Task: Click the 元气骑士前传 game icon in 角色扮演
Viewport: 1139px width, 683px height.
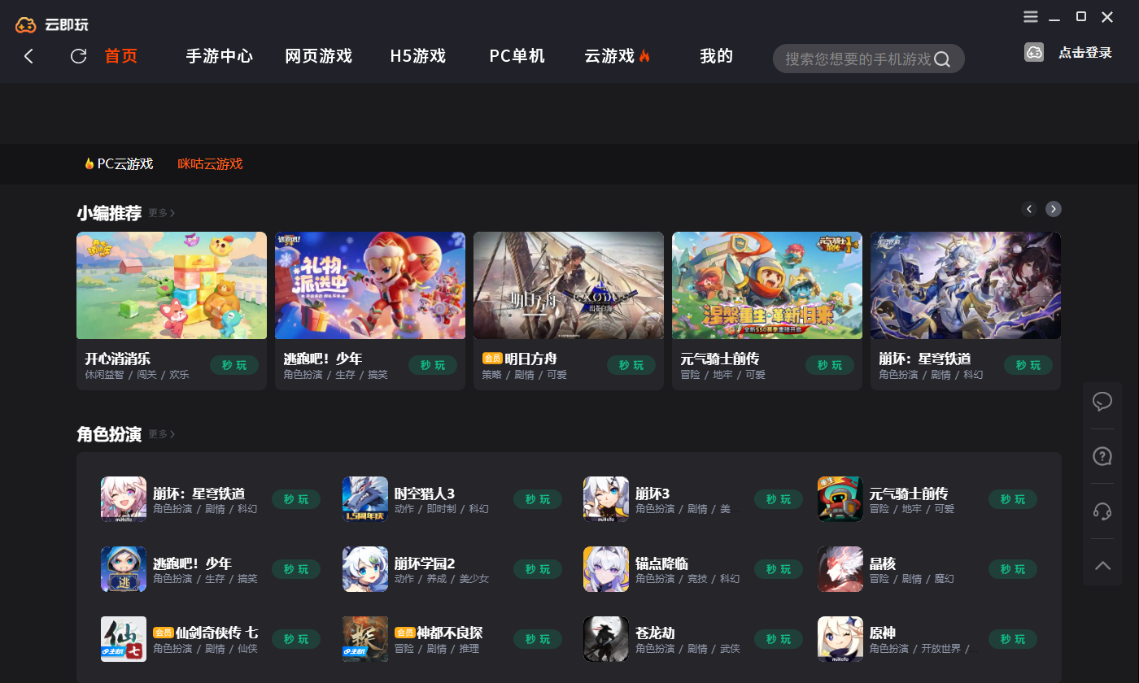Action: (840, 499)
